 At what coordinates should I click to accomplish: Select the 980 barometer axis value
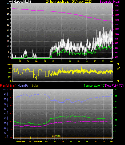point(116,53)
